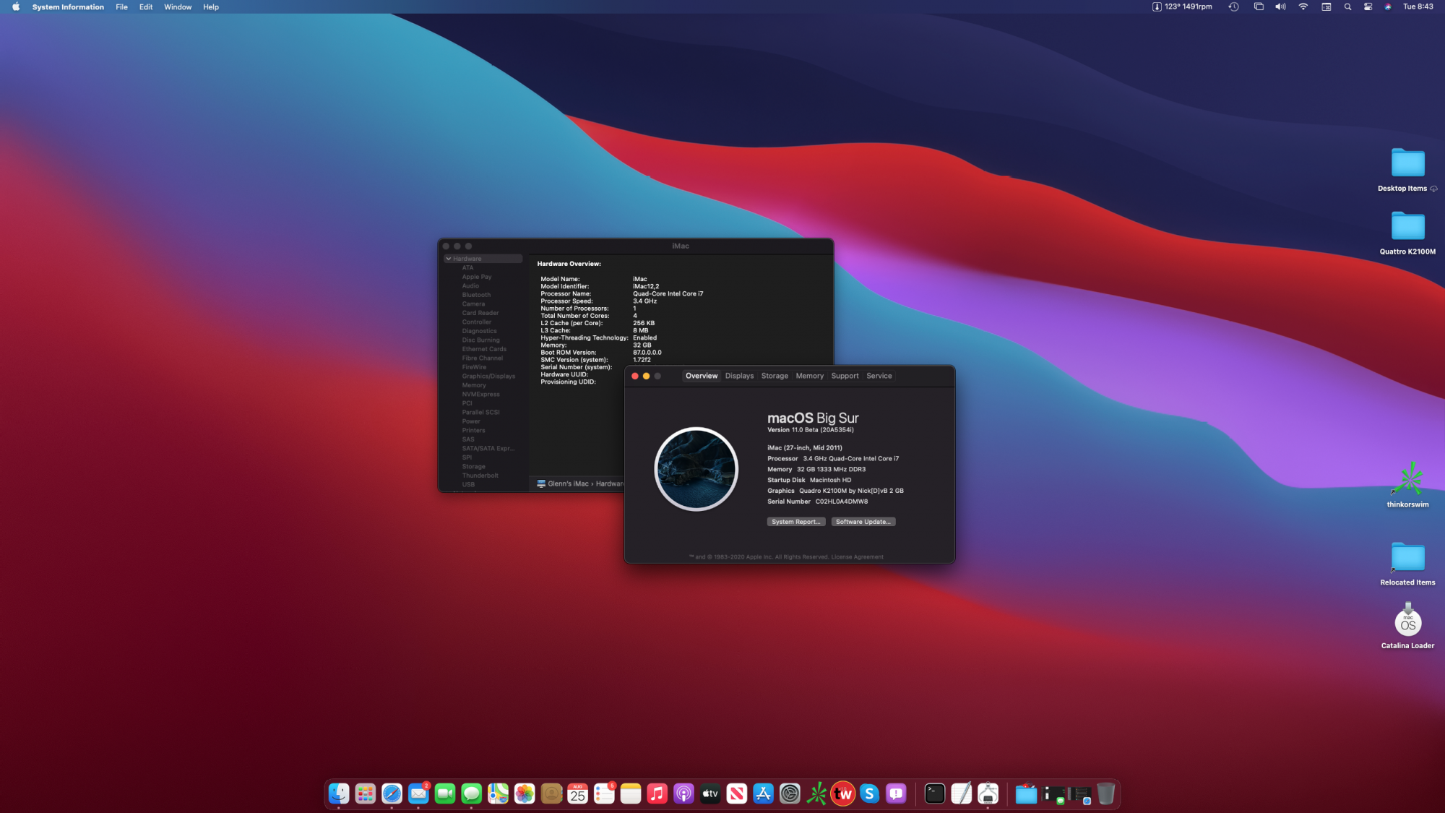This screenshot has width=1445, height=813.
Task: Open Messages in the dock
Action: coord(472,793)
